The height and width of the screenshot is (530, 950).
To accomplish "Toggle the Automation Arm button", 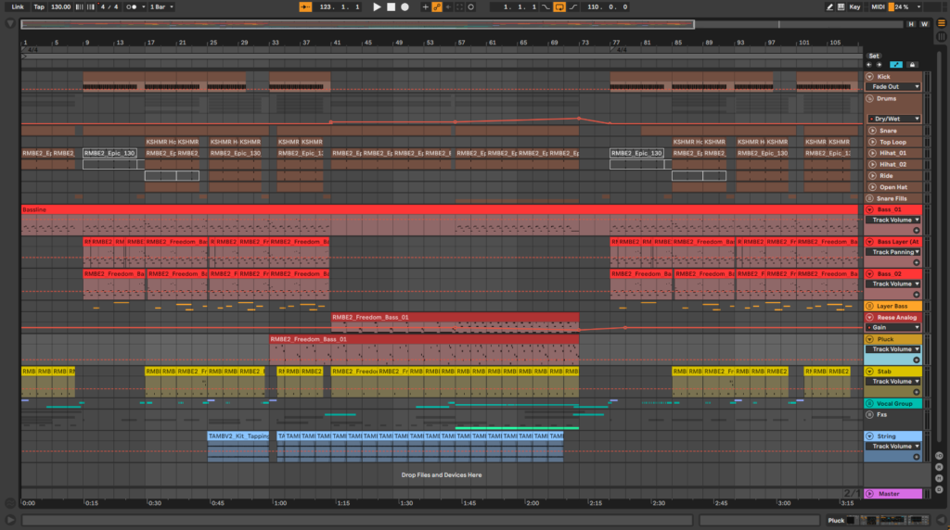I will 437,6.
